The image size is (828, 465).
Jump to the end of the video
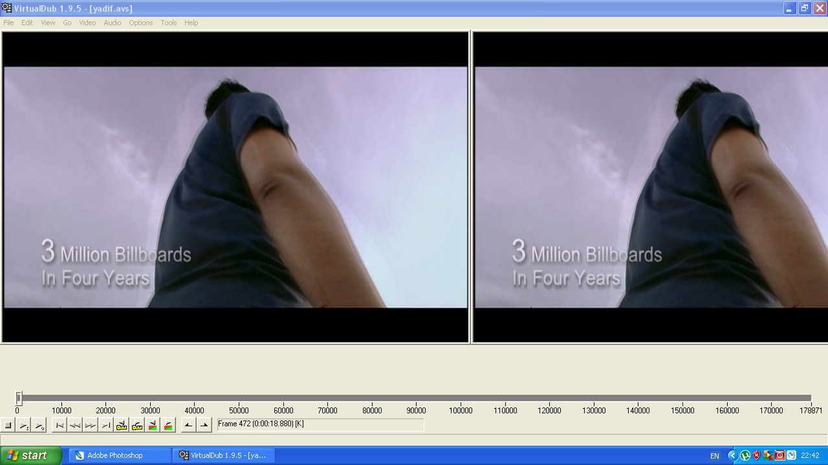click(x=105, y=425)
